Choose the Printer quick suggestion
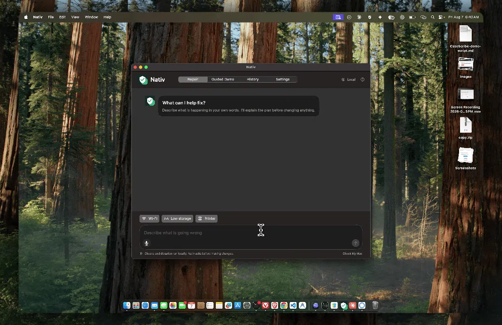This screenshot has height=325, width=502. [206, 218]
